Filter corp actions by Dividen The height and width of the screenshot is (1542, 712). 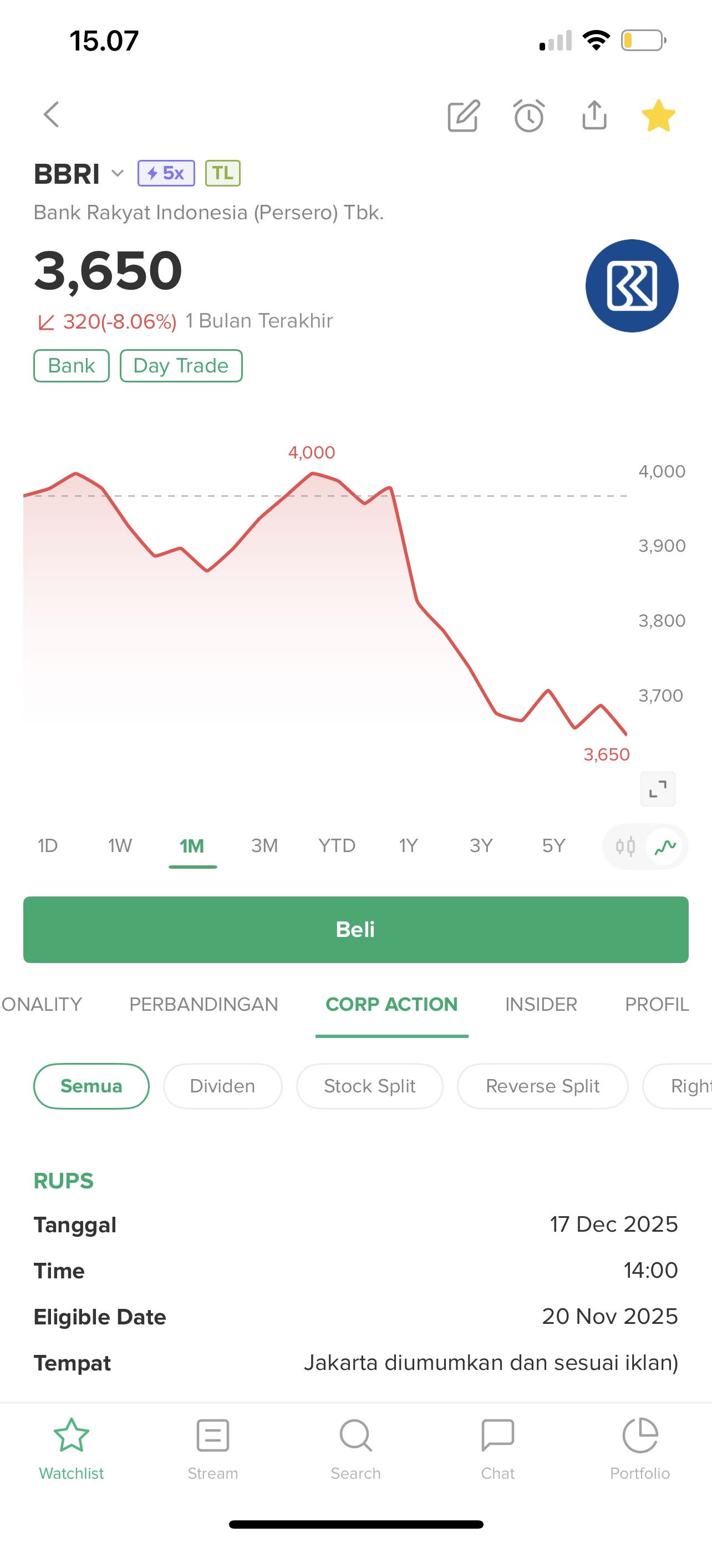[x=222, y=1086]
